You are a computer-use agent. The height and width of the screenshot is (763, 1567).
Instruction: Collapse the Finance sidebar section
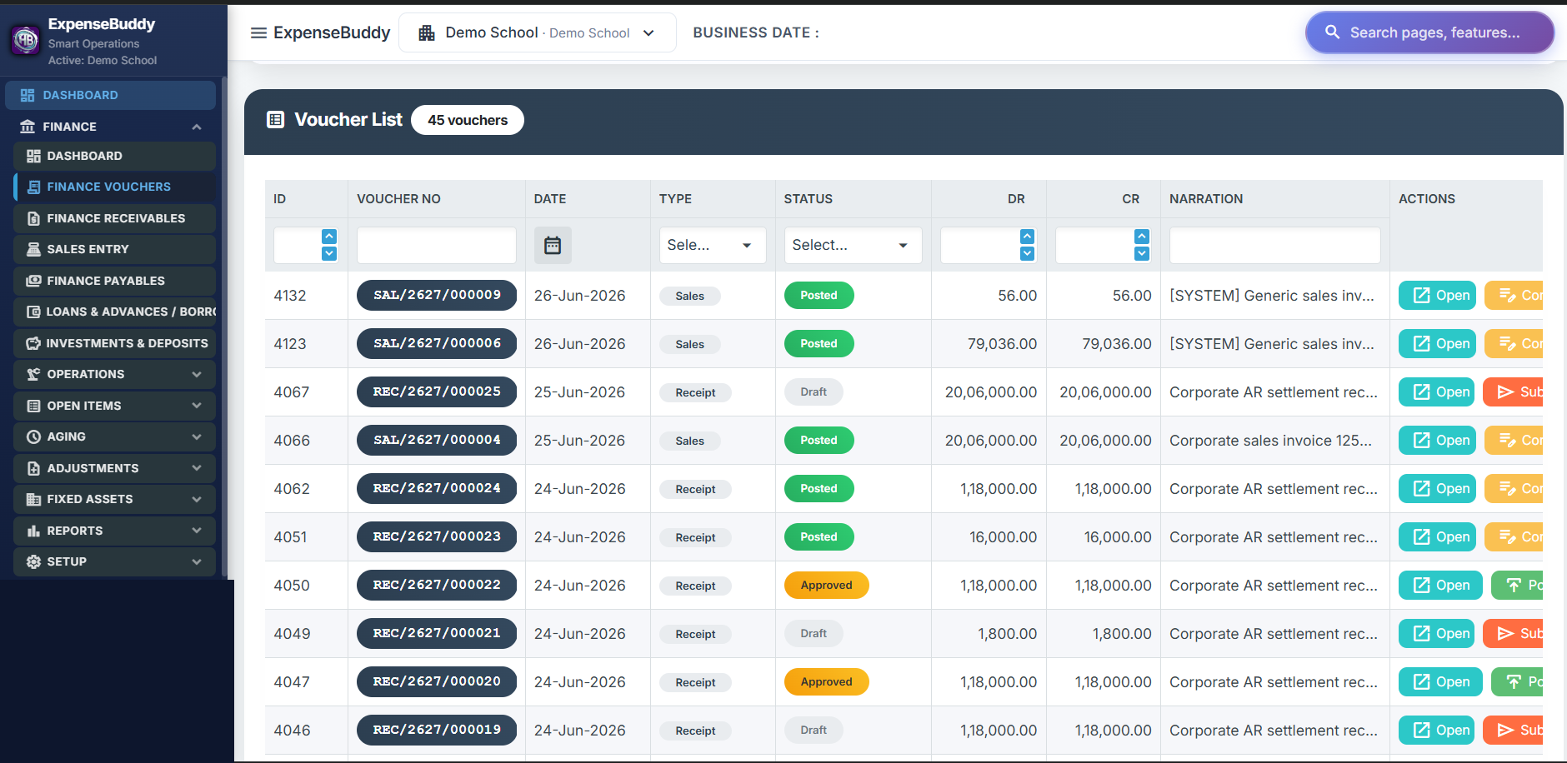tap(197, 127)
